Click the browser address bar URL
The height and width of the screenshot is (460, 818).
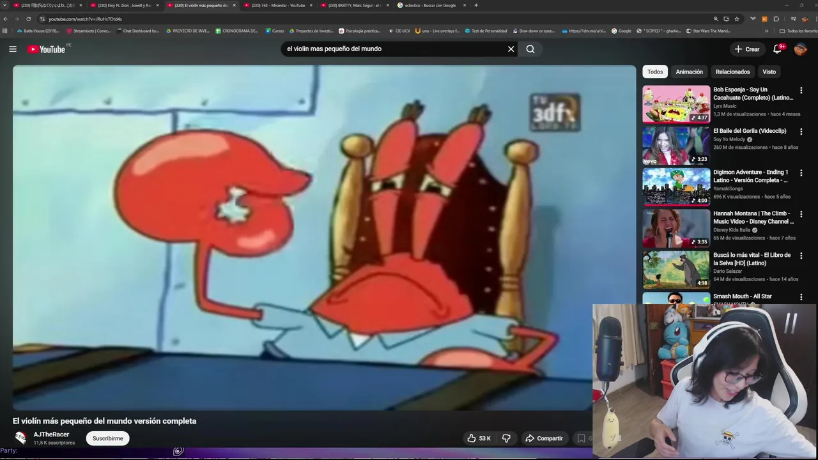85,19
